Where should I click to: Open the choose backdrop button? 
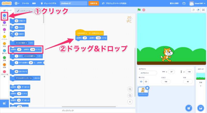(x=201, y=108)
